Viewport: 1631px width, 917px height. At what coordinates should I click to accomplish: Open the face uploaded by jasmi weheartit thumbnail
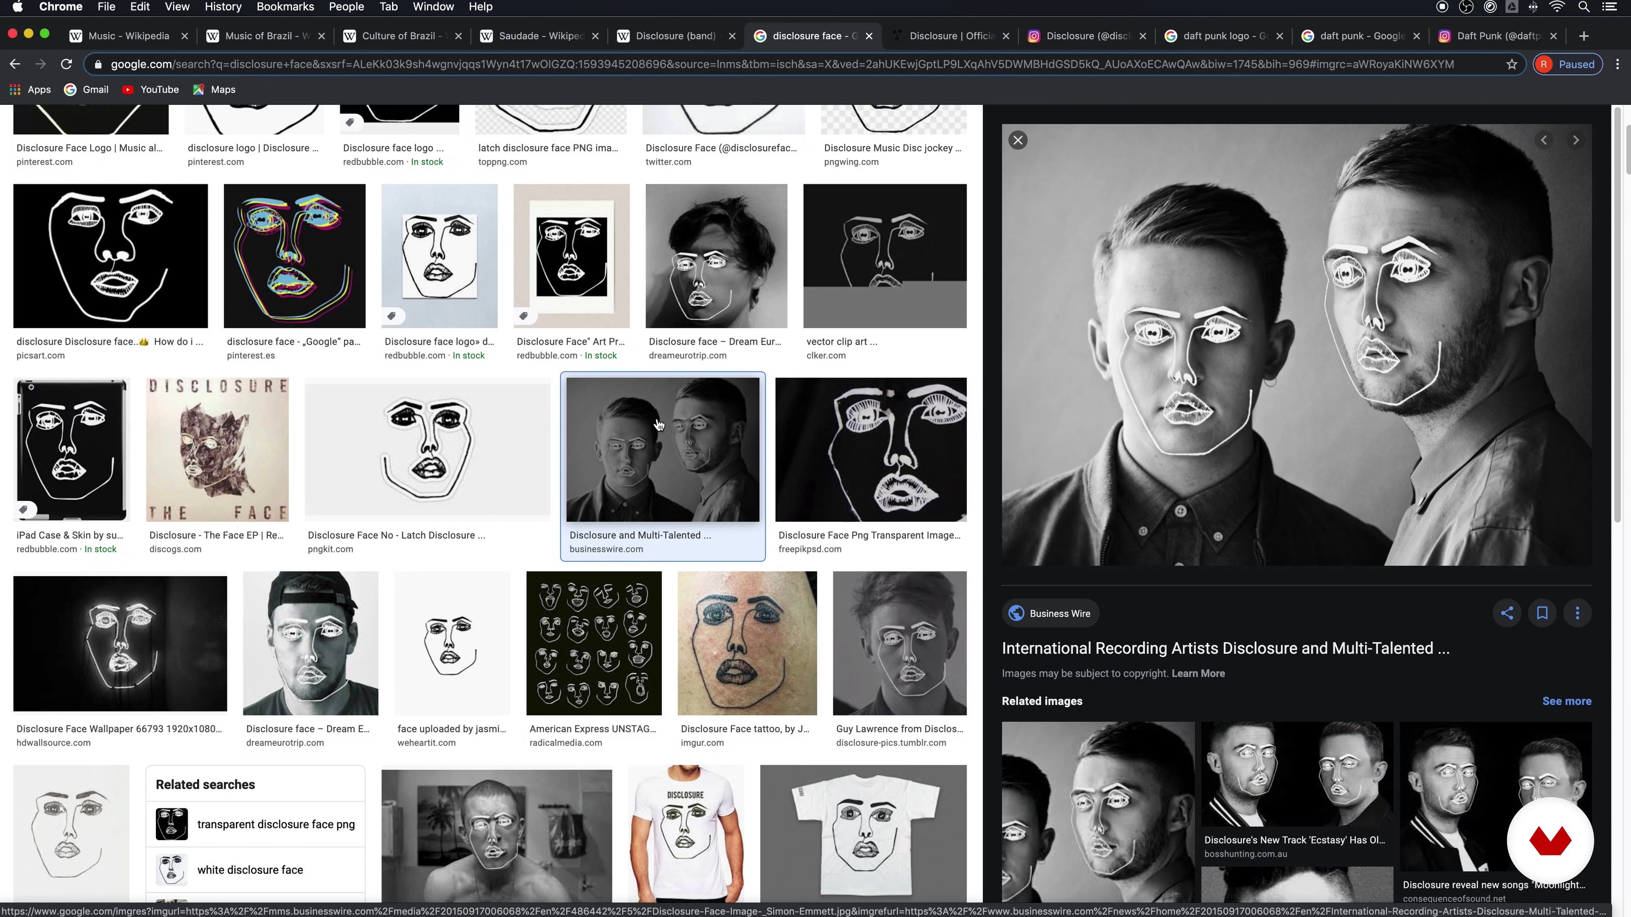tap(452, 643)
